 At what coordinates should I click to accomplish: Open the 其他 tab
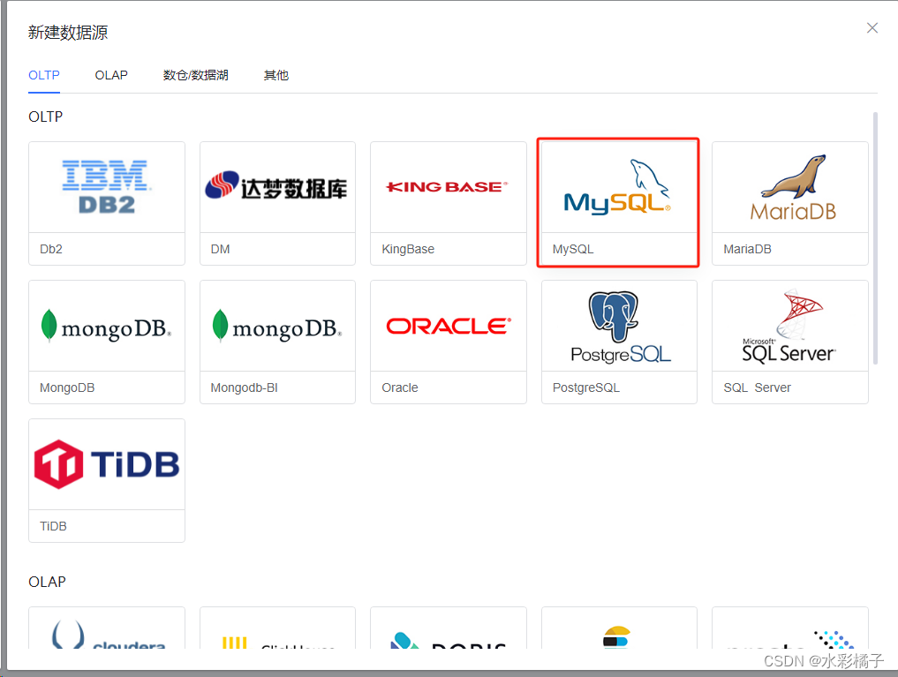click(276, 75)
